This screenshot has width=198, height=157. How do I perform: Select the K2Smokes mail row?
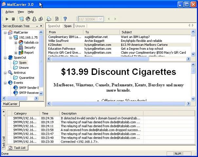pyautogui.click(x=119, y=45)
